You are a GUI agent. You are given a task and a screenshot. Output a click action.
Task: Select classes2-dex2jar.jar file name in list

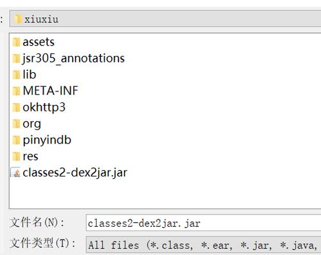75,173
